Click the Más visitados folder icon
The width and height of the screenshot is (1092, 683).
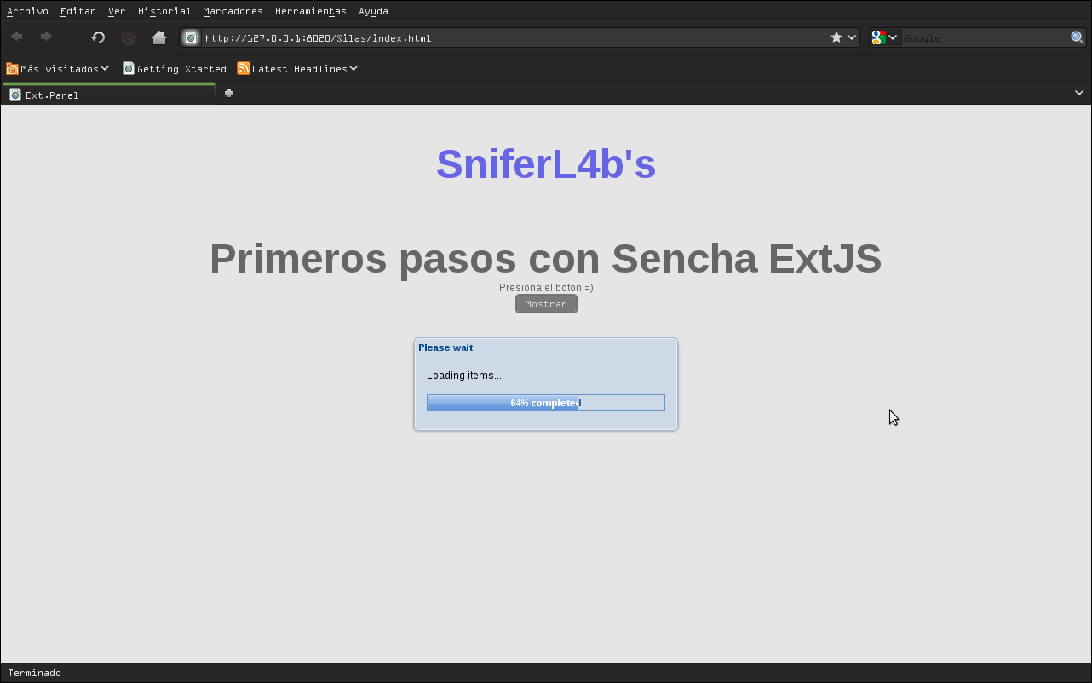10,67
